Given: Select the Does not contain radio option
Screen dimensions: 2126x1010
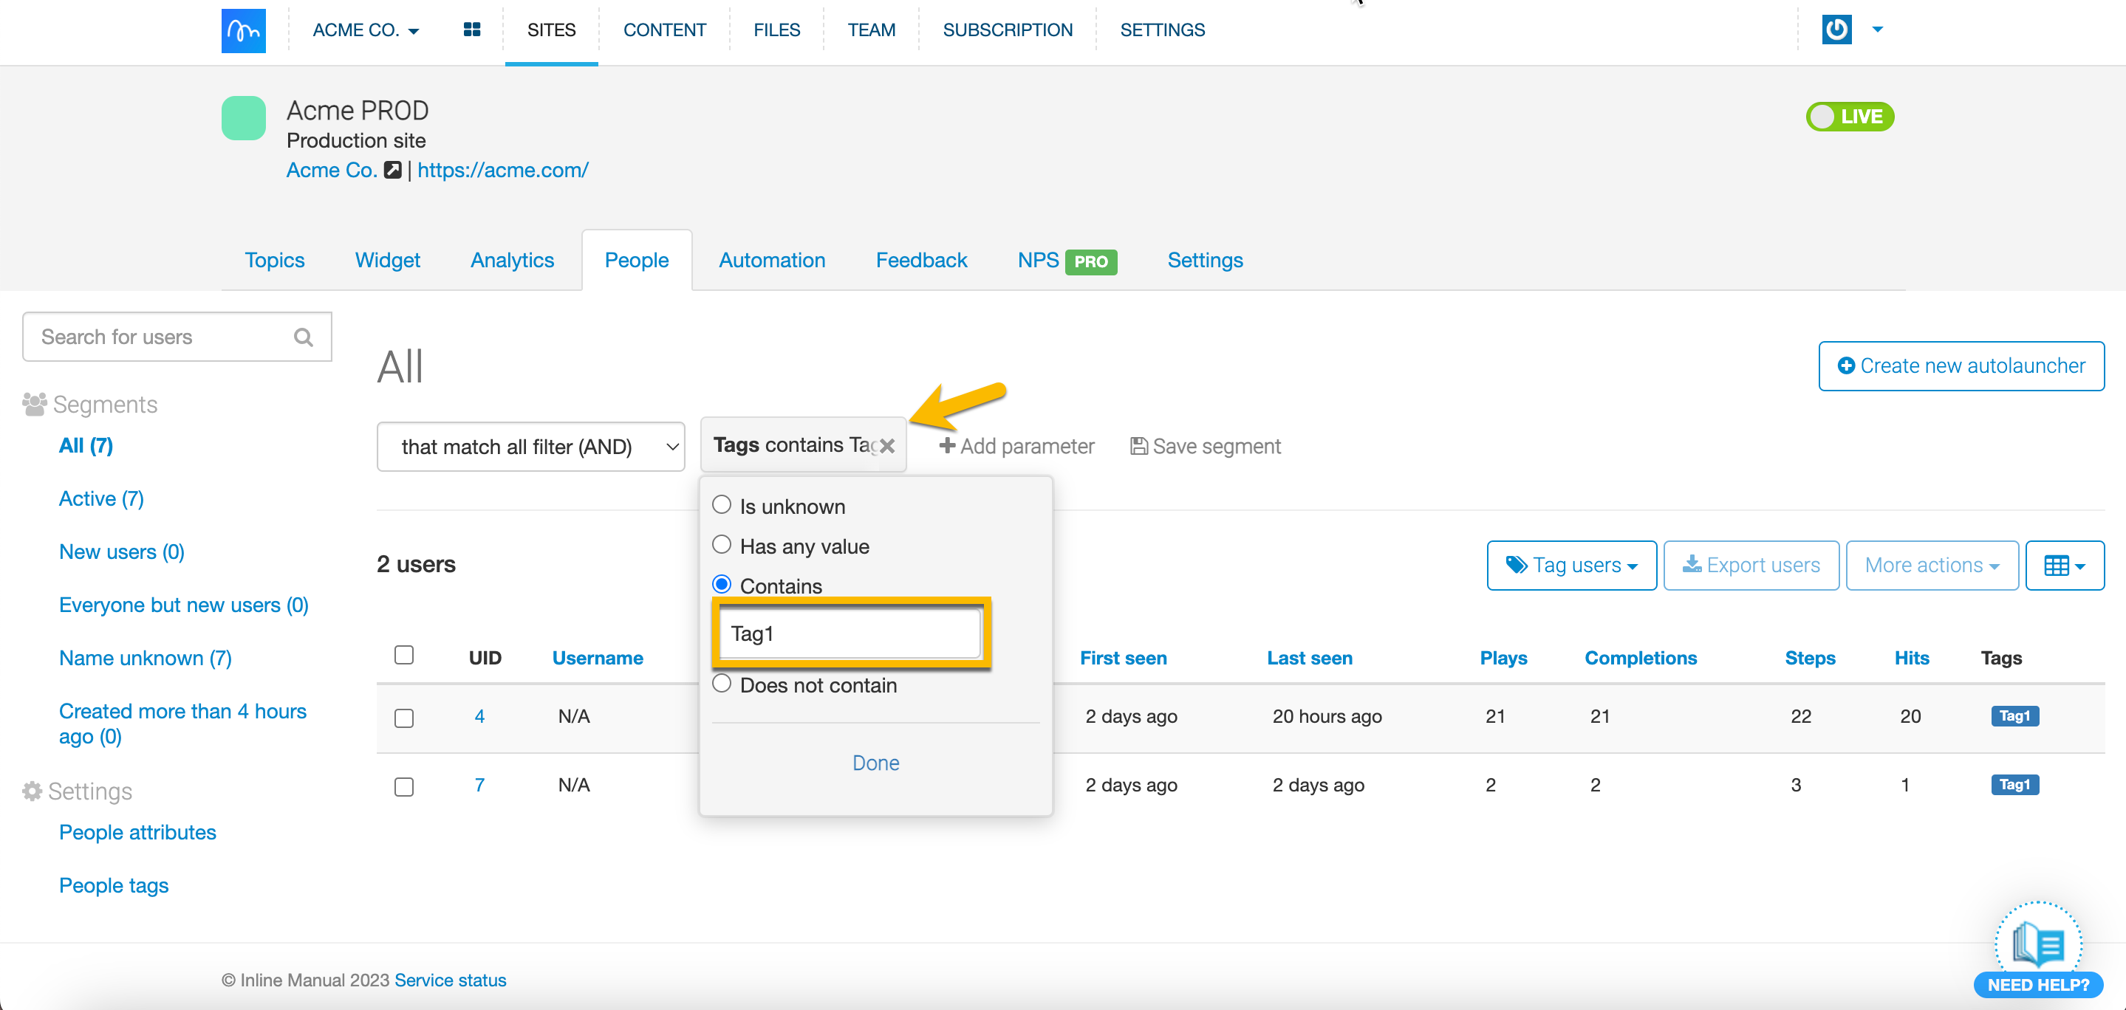Looking at the screenshot, I should 721,683.
